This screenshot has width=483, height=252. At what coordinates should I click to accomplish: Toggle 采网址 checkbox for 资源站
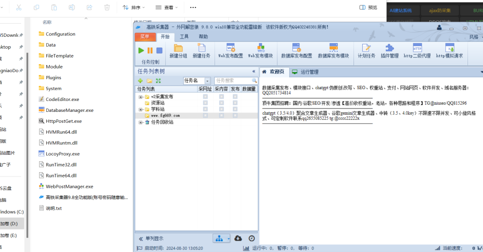pyautogui.click(x=205, y=103)
